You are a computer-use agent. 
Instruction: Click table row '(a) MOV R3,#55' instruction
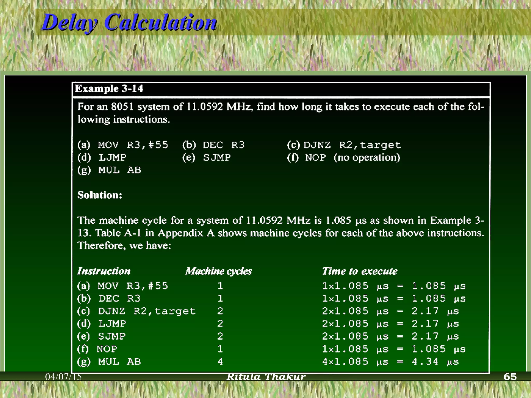coord(122,286)
